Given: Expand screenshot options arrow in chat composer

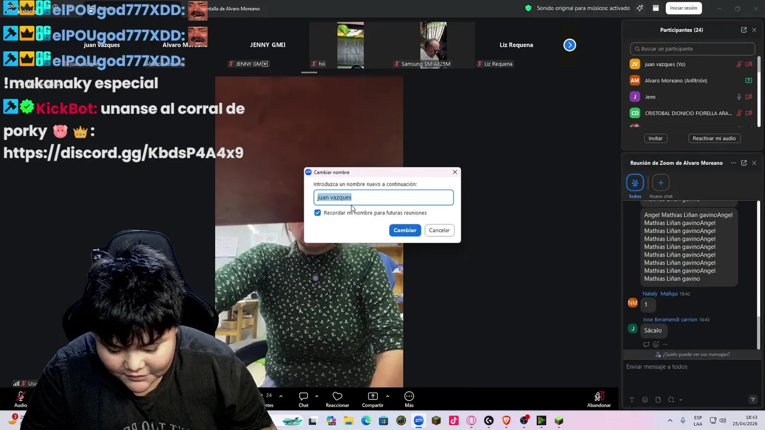Looking at the screenshot, I should (681, 400).
